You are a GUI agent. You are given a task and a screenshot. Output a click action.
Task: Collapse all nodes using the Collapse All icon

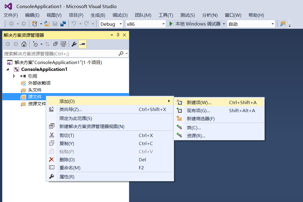click(55, 44)
